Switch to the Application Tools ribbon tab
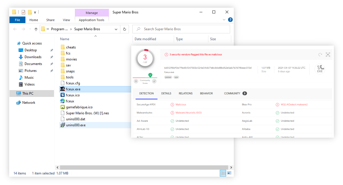This screenshot has height=185, width=343. tap(91, 20)
